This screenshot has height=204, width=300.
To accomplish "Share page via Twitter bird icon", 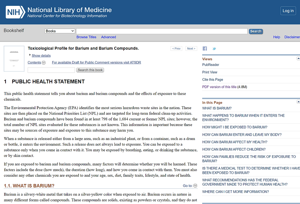I will pos(214,49).
